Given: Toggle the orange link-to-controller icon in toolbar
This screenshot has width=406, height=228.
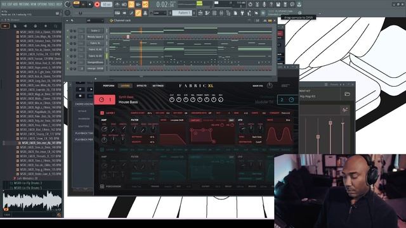Looking at the screenshot, I should pyautogui.click(x=138, y=13).
